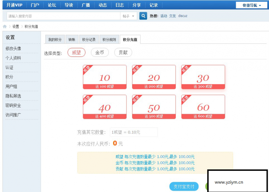Select the 50 yuan recharge card
This screenshot has height=192, width=269.
pyautogui.click(x=154, y=107)
